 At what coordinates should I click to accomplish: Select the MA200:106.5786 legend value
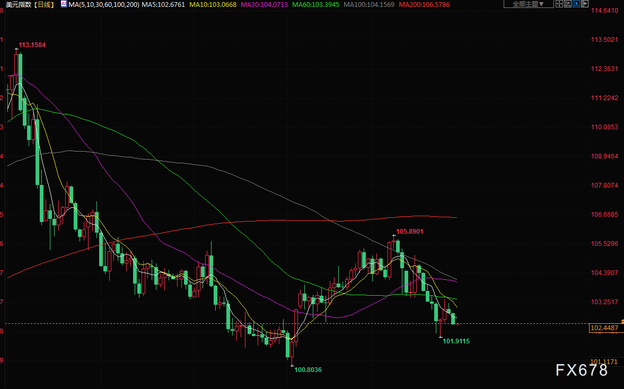(x=424, y=5)
